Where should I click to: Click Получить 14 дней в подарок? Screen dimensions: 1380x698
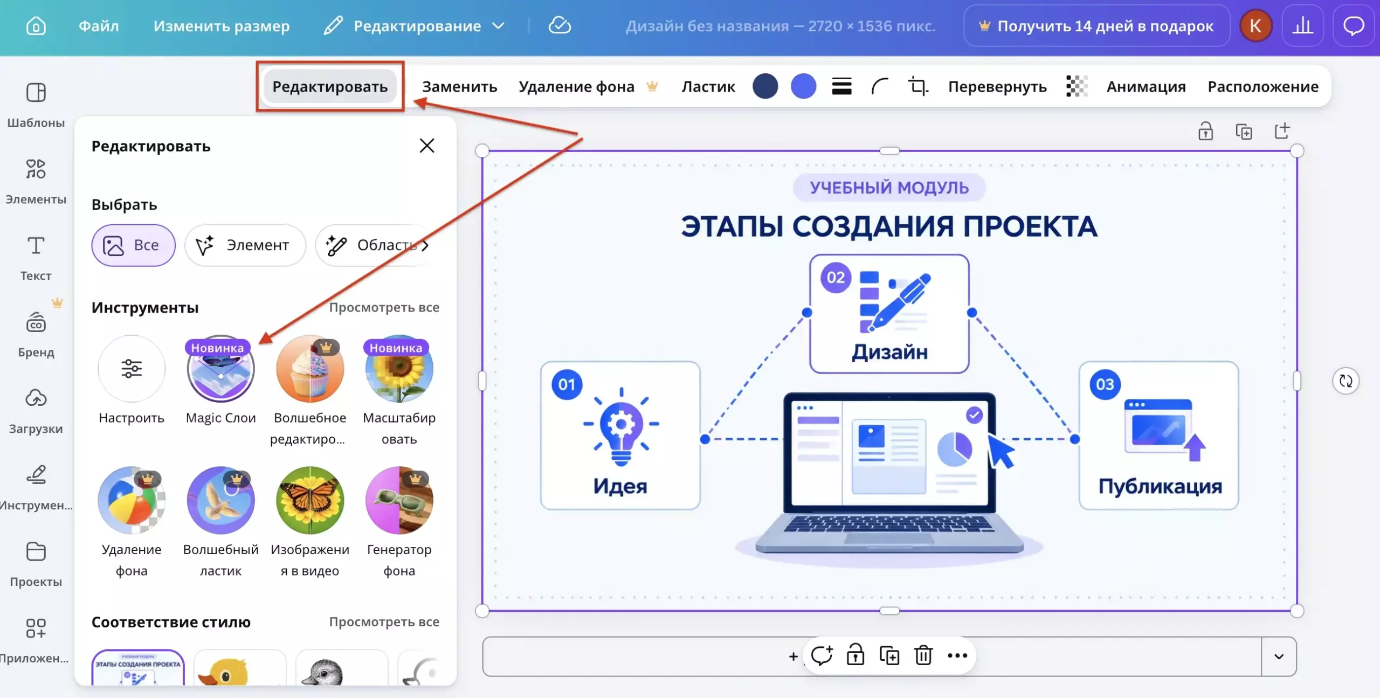(x=1097, y=26)
